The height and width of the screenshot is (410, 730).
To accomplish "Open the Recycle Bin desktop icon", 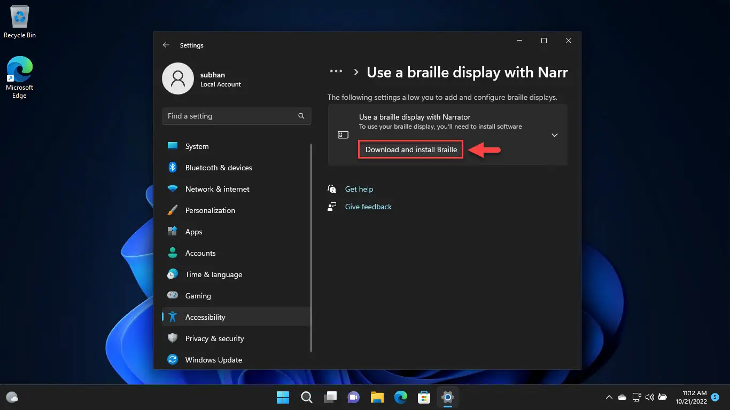I will click(x=20, y=22).
